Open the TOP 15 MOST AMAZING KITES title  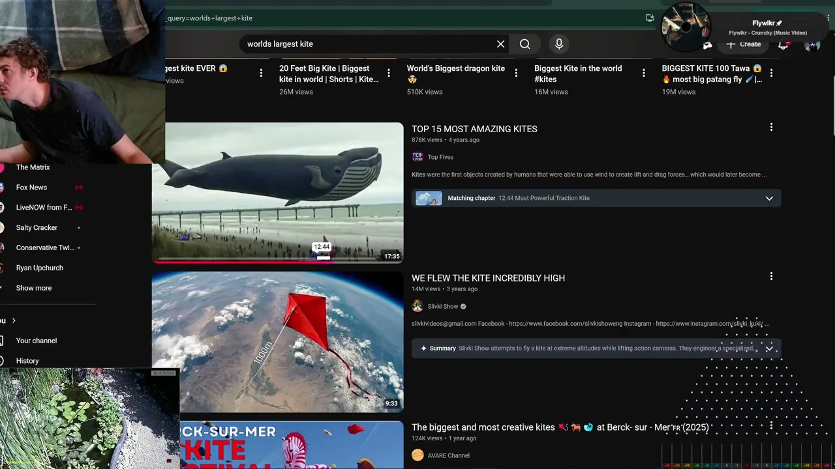[474, 129]
